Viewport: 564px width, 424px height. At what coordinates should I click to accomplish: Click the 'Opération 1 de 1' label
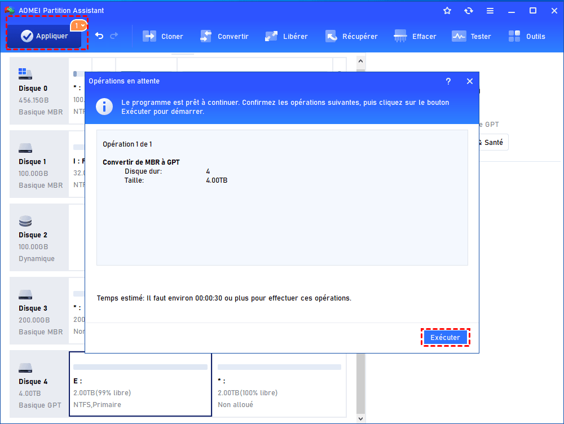[x=127, y=144]
